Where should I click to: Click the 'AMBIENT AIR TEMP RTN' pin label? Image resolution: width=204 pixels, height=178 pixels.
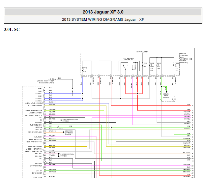[x=34, y=115]
